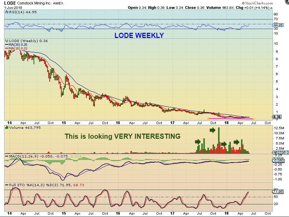The height and width of the screenshot is (217, 289).
Task: Click the 44.95 RSI value tag on axis
Action: pos(278,25)
